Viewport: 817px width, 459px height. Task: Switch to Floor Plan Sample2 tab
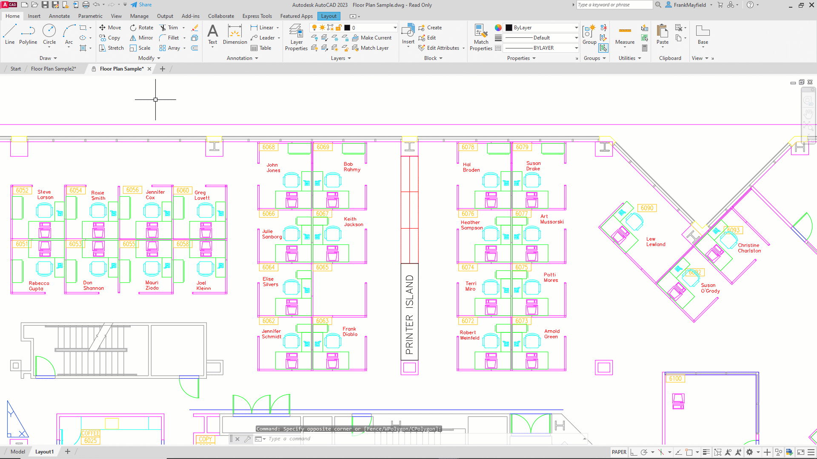53,69
